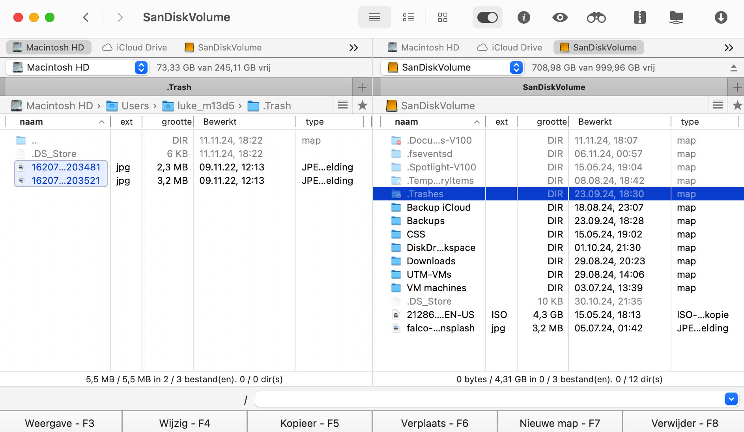The height and width of the screenshot is (432, 744).
Task: Select falco-...nsplash jpg file
Action: [558, 328]
